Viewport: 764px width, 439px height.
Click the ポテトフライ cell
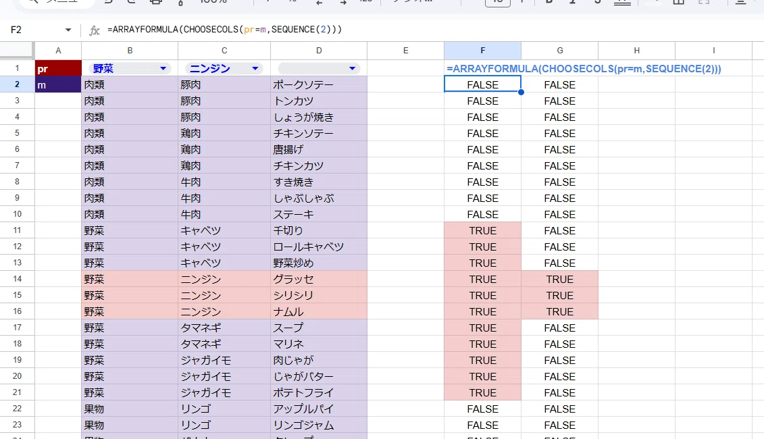click(319, 392)
